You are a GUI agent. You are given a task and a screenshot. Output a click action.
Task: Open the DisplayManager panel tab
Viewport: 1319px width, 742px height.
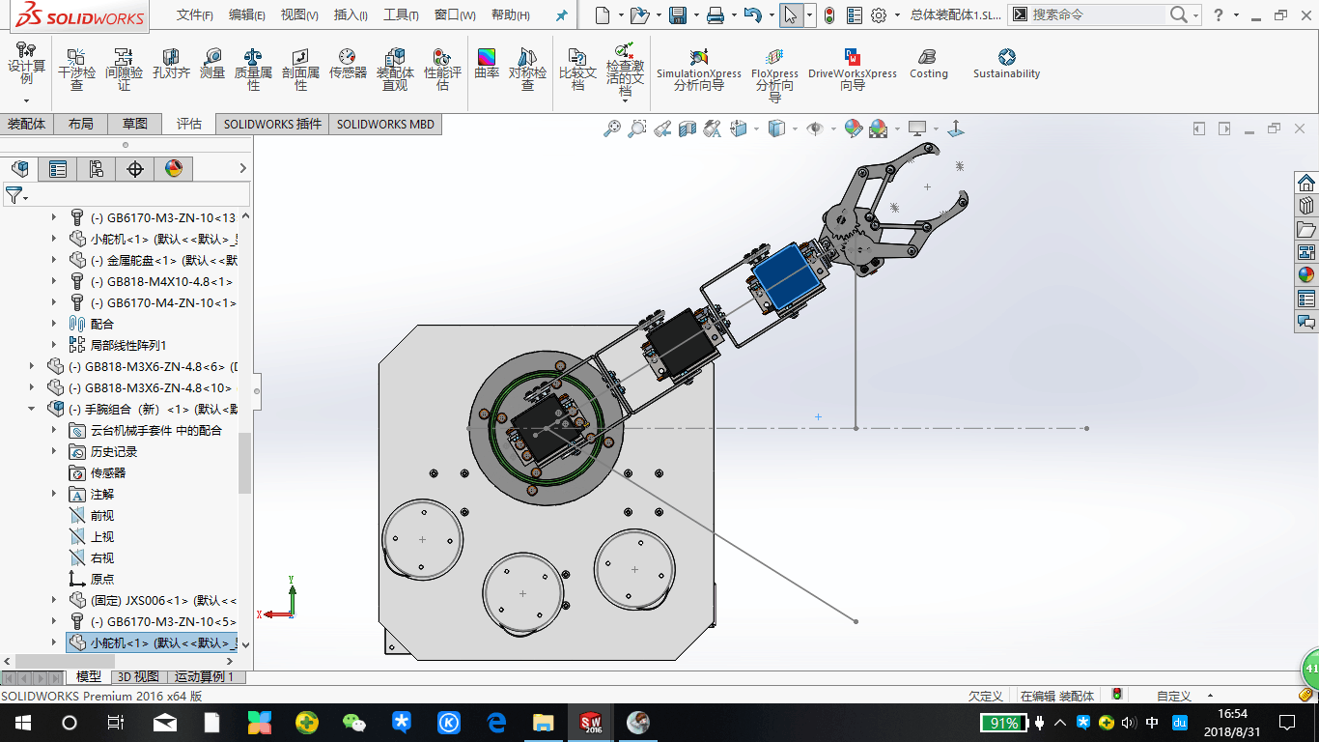174,169
